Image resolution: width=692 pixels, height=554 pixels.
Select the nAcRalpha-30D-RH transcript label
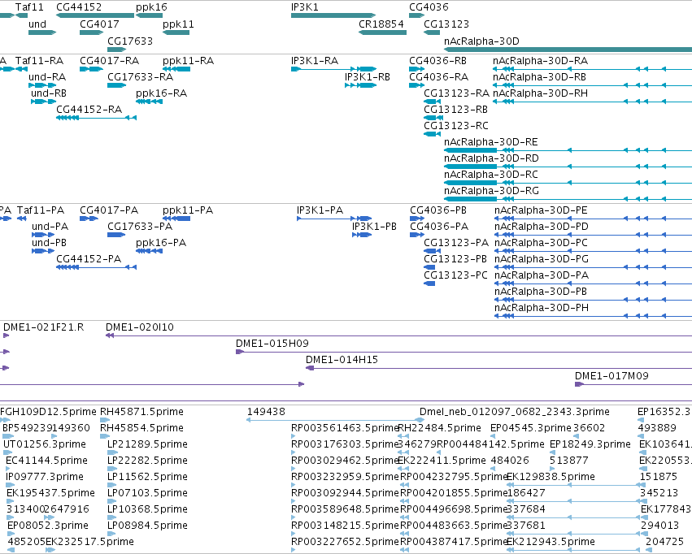point(540,93)
